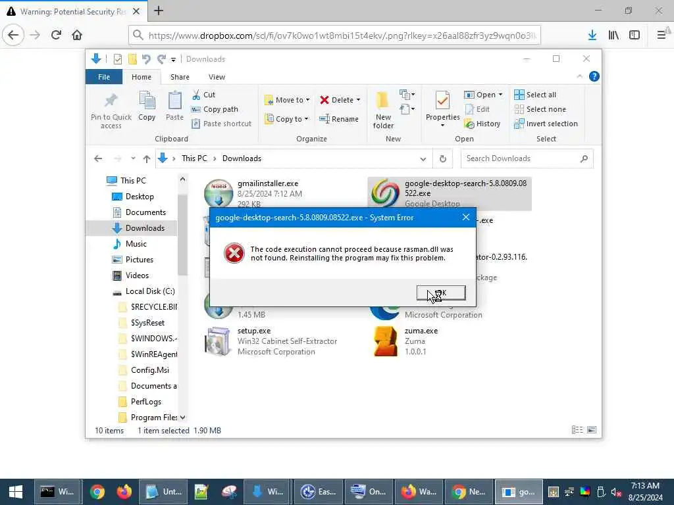Click Edit in Open group
Image resolution: width=674 pixels, height=505 pixels.
click(x=477, y=109)
